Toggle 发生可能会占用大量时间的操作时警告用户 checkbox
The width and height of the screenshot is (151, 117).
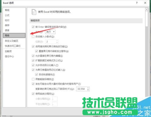(33, 84)
